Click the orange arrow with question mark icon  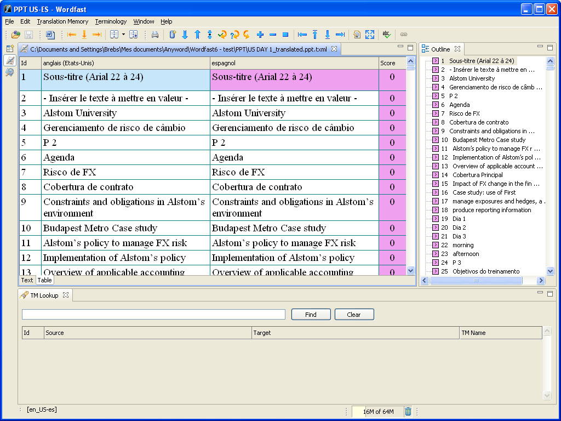[234, 35]
